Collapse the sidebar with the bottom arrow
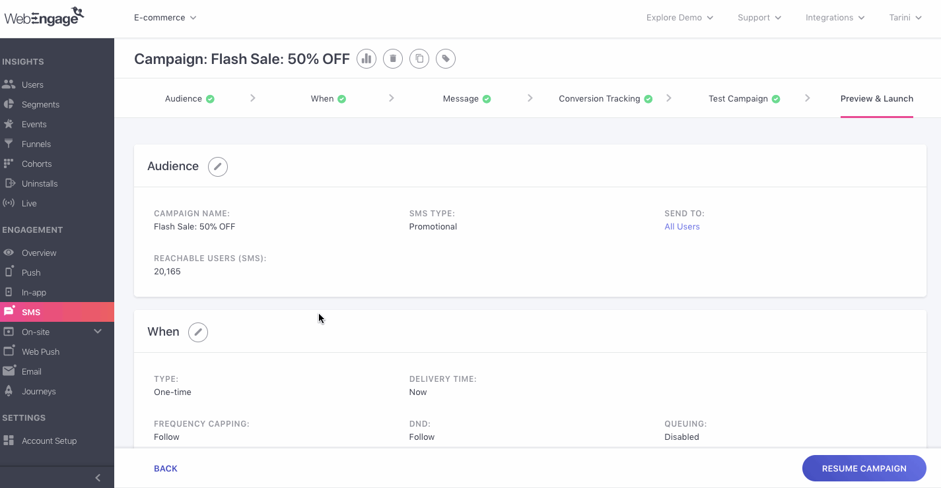941x488 pixels. click(98, 478)
